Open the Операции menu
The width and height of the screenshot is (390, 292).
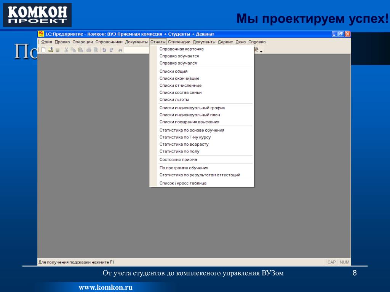83,42
